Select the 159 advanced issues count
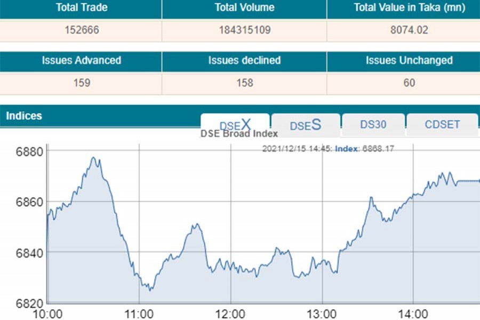The width and height of the screenshot is (480, 320). pos(82,83)
